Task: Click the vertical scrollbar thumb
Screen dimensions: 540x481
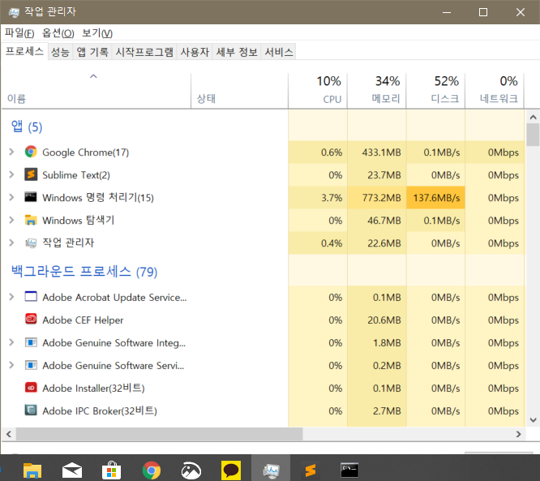Action: click(534, 135)
